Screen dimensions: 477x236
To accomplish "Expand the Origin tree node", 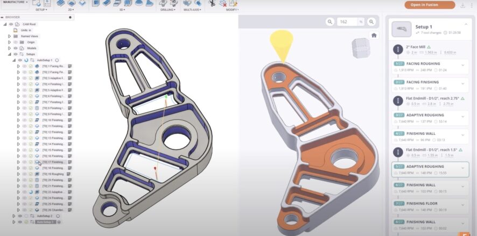I will (10, 42).
